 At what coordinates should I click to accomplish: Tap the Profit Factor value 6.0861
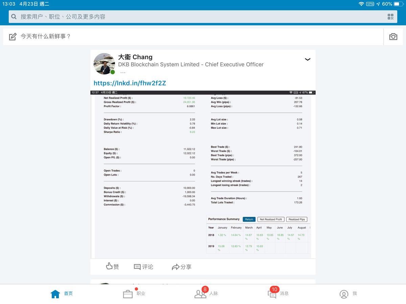coord(190,106)
